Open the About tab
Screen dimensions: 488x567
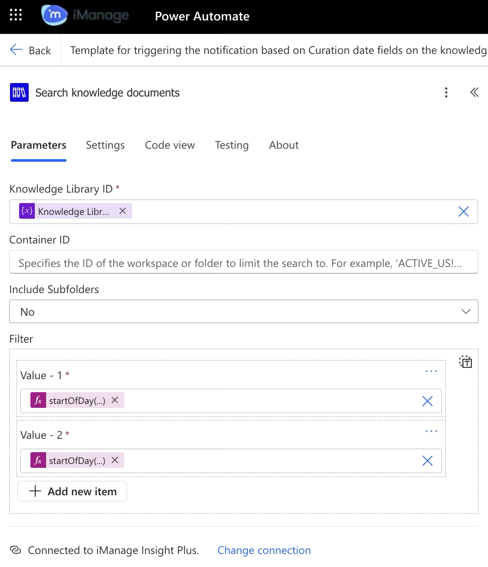[x=284, y=145]
